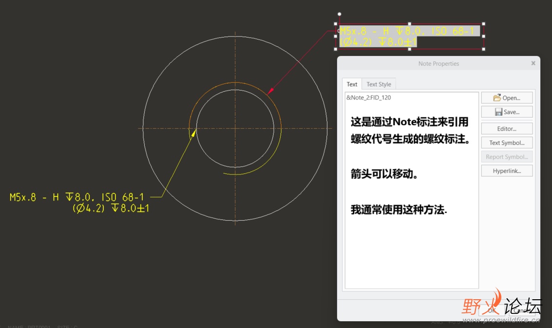The image size is (552, 328).
Task: Click the folder icon on the Open button
Action: [497, 97]
